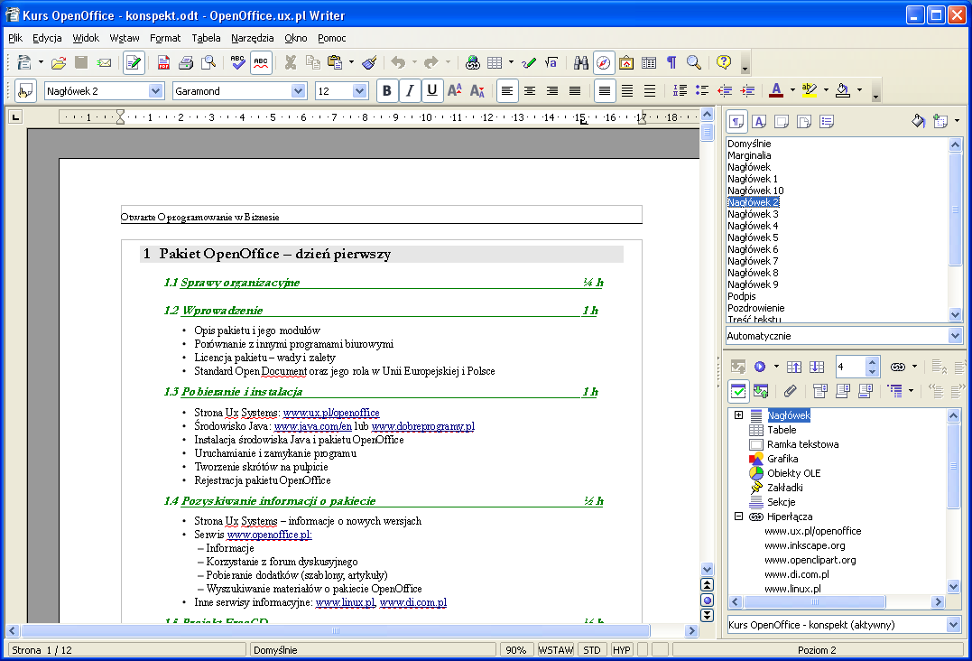Toggle AutoSpellcheck
The width and height of the screenshot is (972, 661).
click(x=261, y=62)
